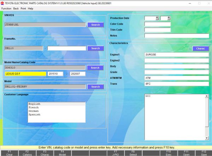Select French in Customer Language list

click(57, 108)
